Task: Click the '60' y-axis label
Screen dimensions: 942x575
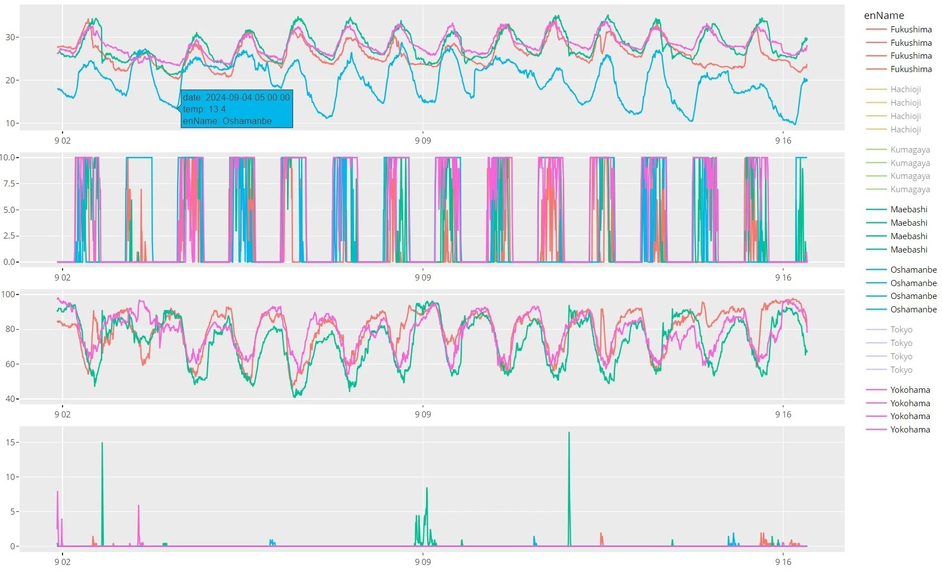Action: (x=10, y=364)
